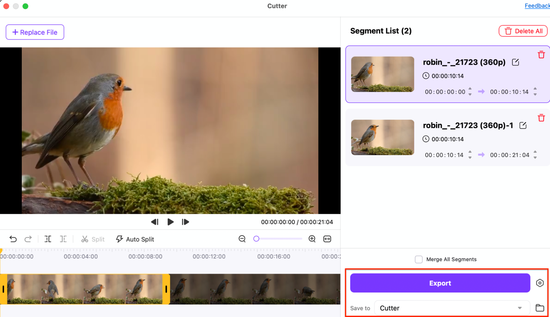550x317 pixels.
Task: Click the Replace File button
Action: (35, 32)
